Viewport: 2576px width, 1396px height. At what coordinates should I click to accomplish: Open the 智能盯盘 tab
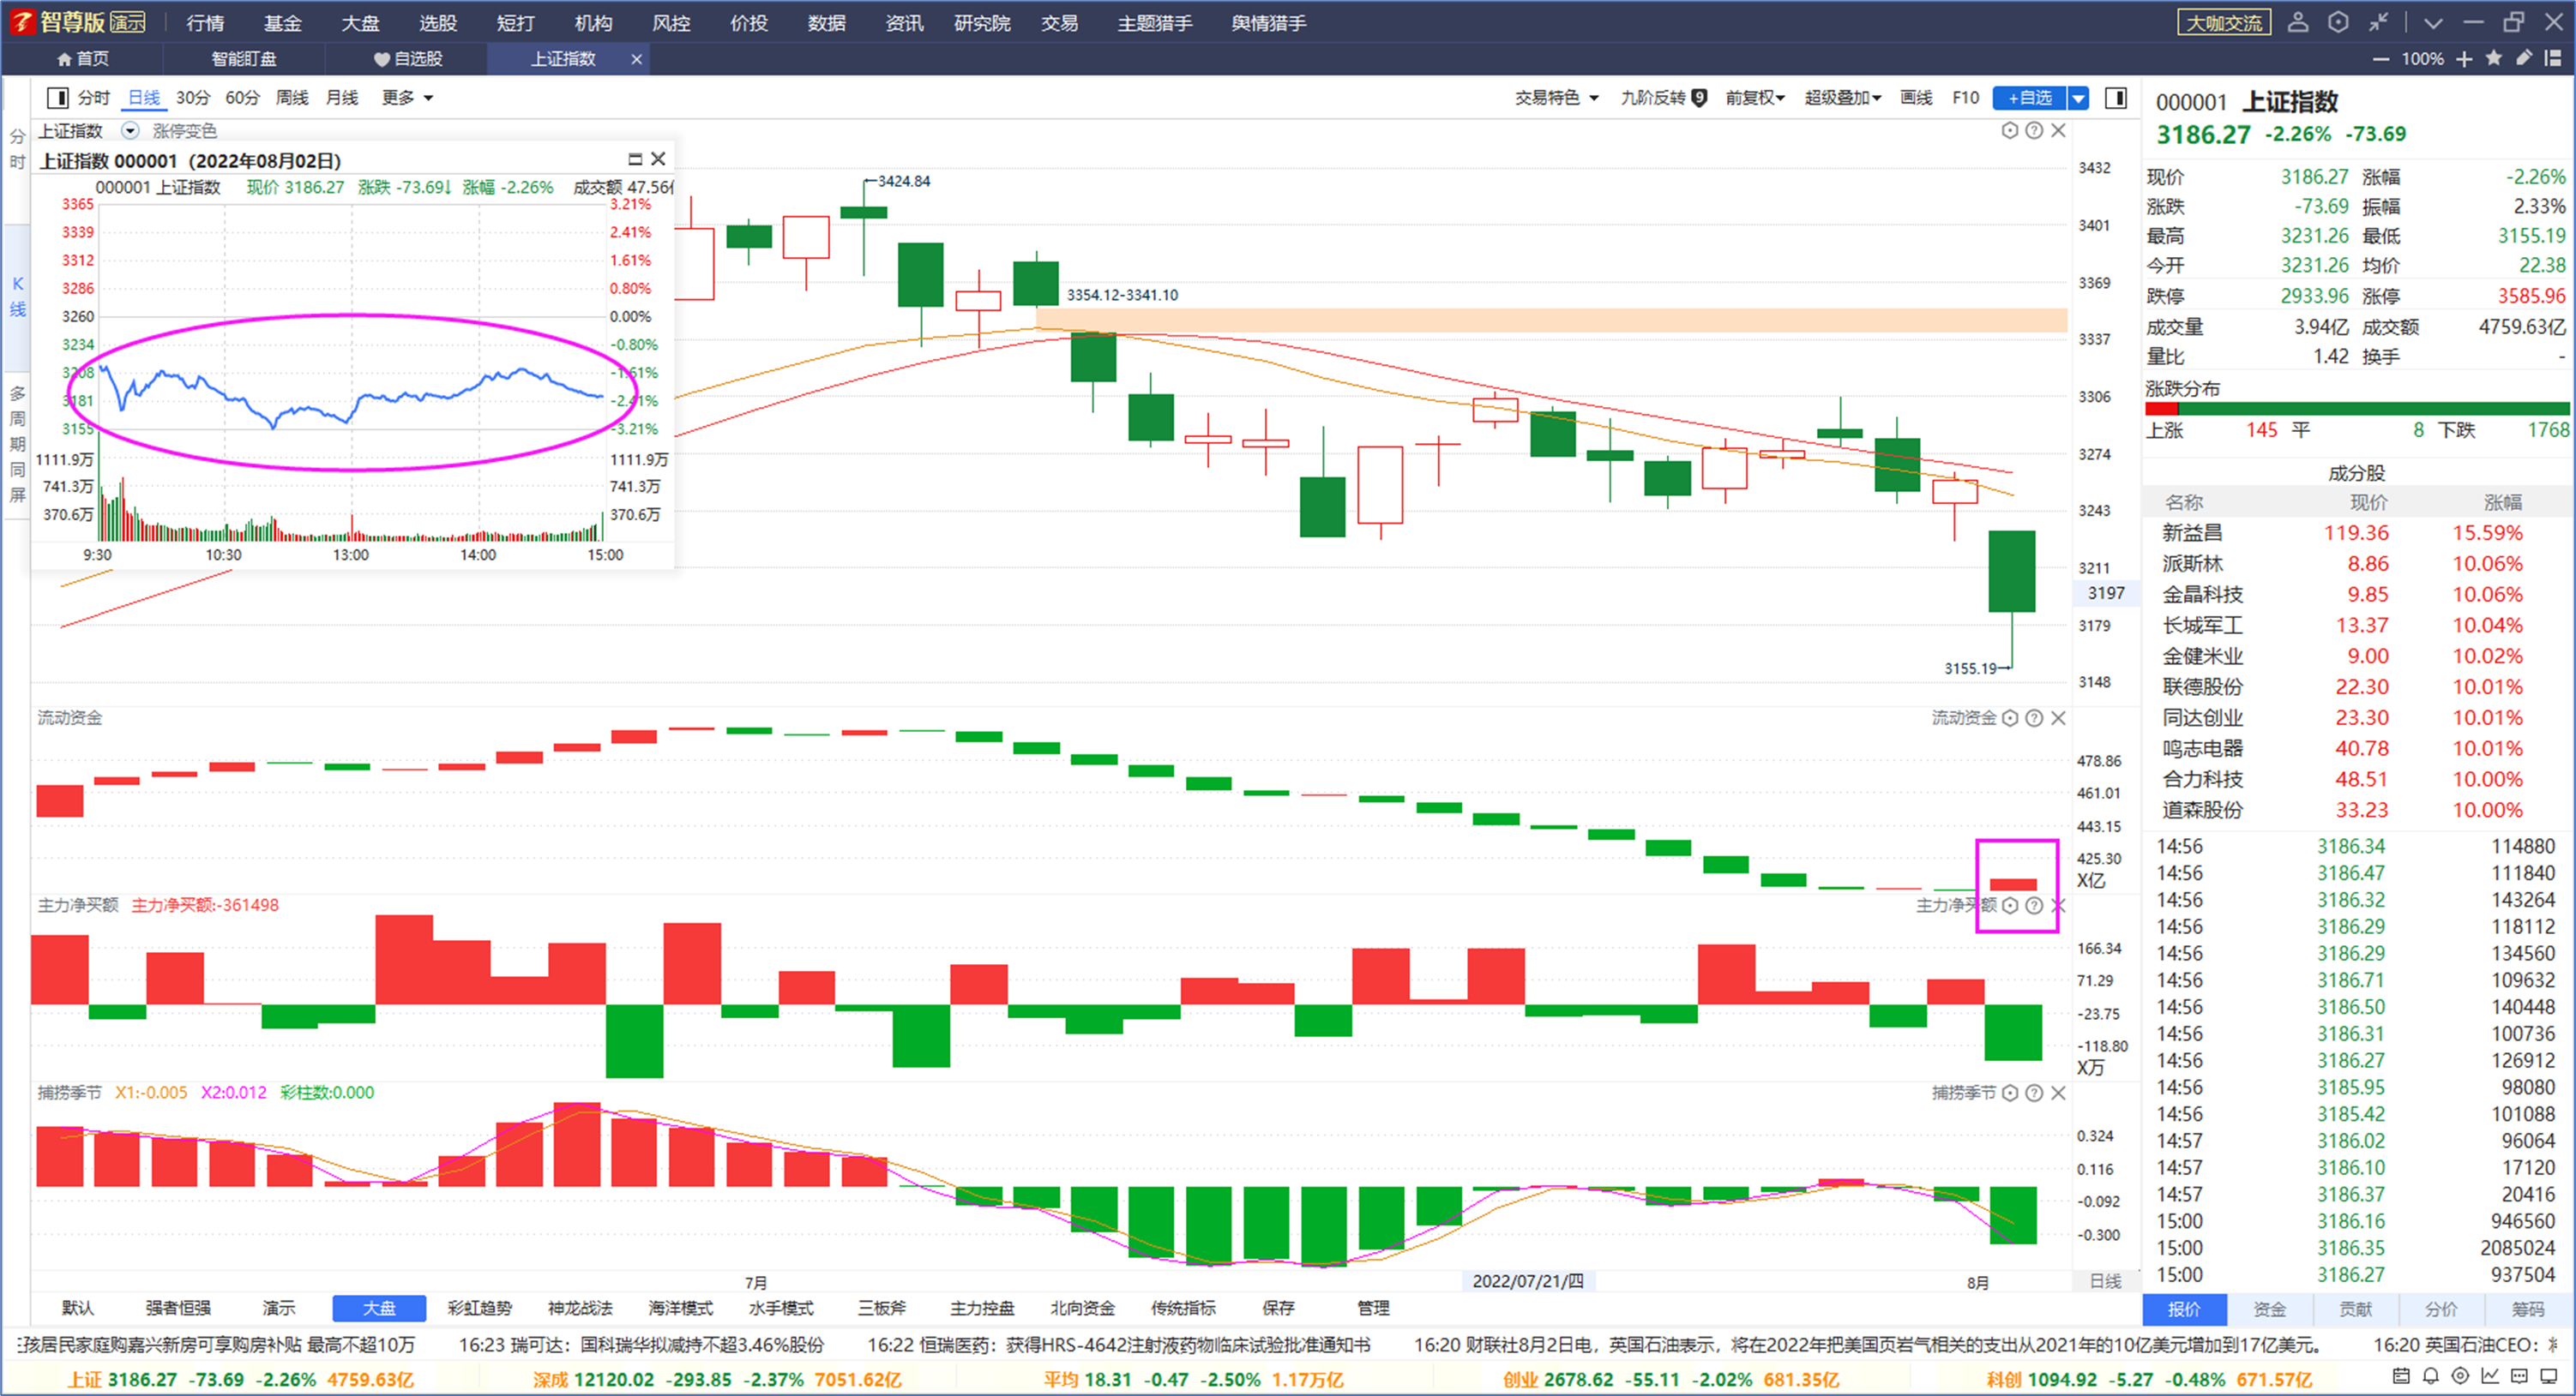244,59
